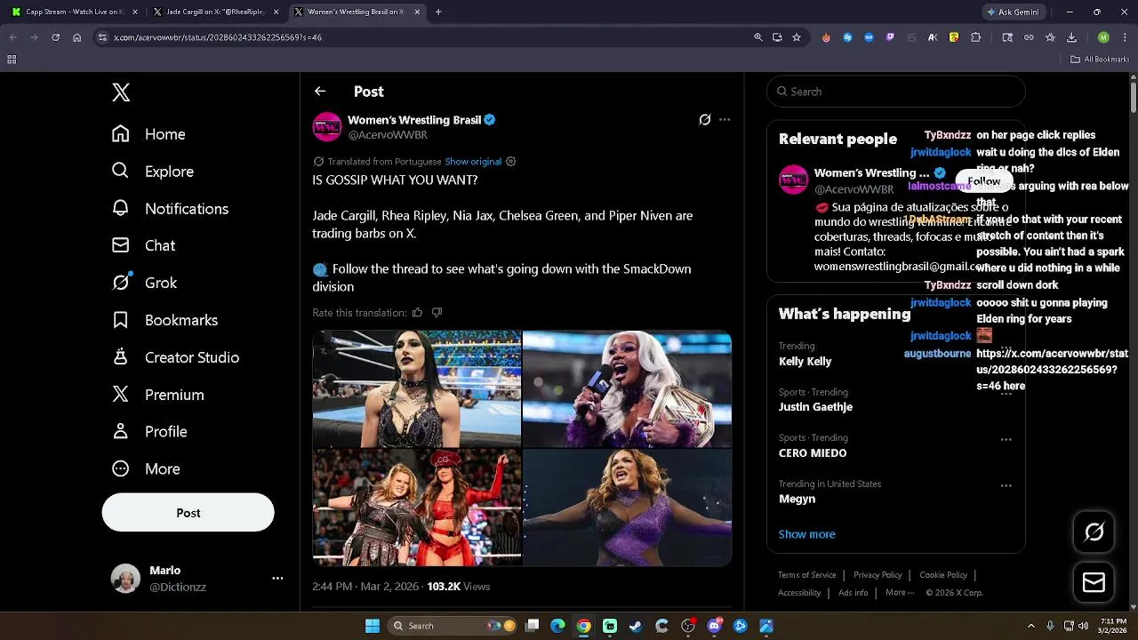Open the Windows Start menu
Screen dimensions: 1138x640
coord(373,626)
